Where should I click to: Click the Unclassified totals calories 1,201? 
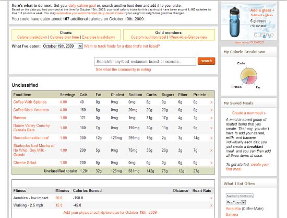pyautogui.click(x=84, y=171)
